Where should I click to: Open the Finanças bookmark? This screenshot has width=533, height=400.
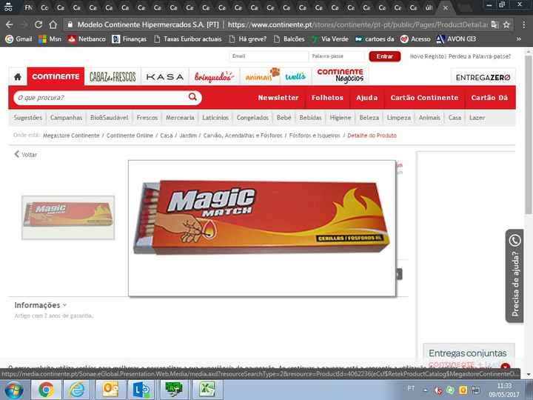pyautogui.click(x=130, y=39)
